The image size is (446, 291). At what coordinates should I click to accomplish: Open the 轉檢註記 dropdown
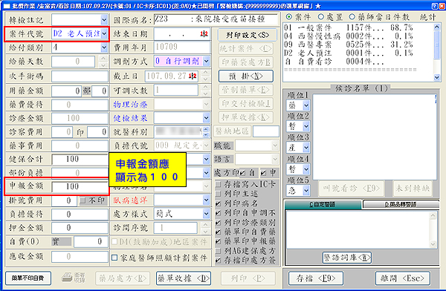pos(104,20)
